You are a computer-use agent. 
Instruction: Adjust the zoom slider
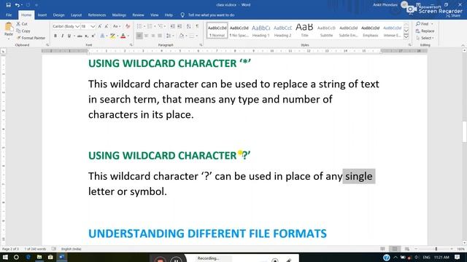pos(436,249)
